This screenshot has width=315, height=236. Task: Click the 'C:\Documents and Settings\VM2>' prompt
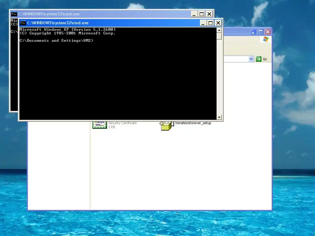(57, 41)
